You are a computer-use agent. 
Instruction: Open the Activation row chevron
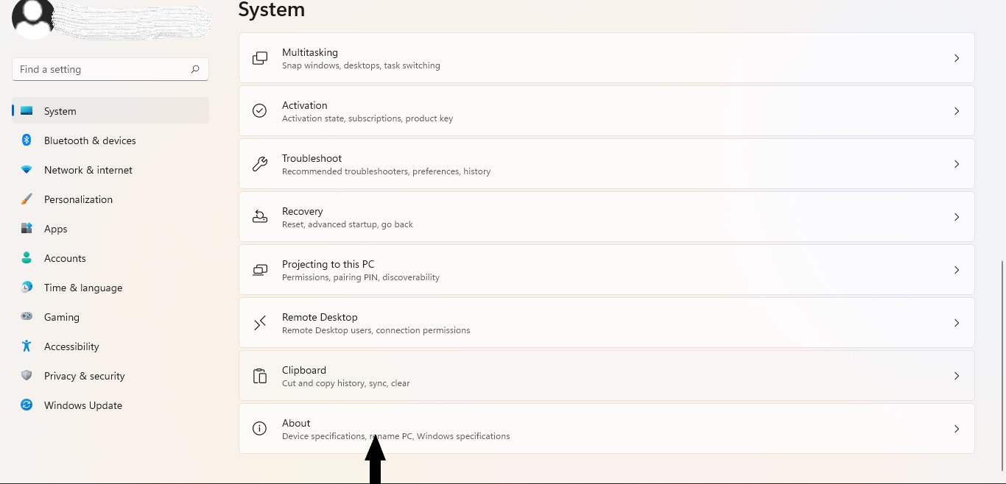957,111
